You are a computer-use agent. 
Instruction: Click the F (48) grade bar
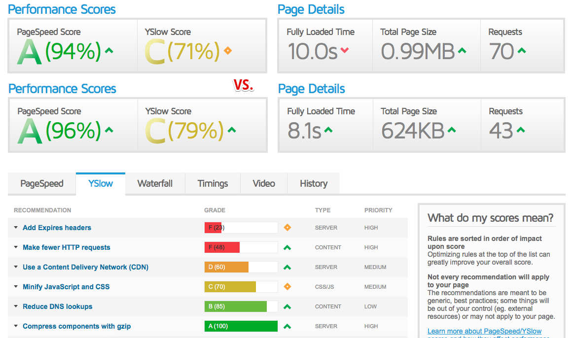click(241, 247)
